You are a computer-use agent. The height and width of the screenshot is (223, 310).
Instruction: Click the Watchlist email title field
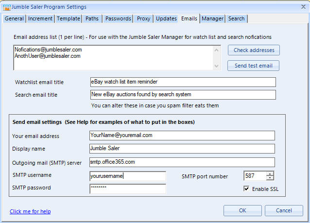tap(183, 82)
